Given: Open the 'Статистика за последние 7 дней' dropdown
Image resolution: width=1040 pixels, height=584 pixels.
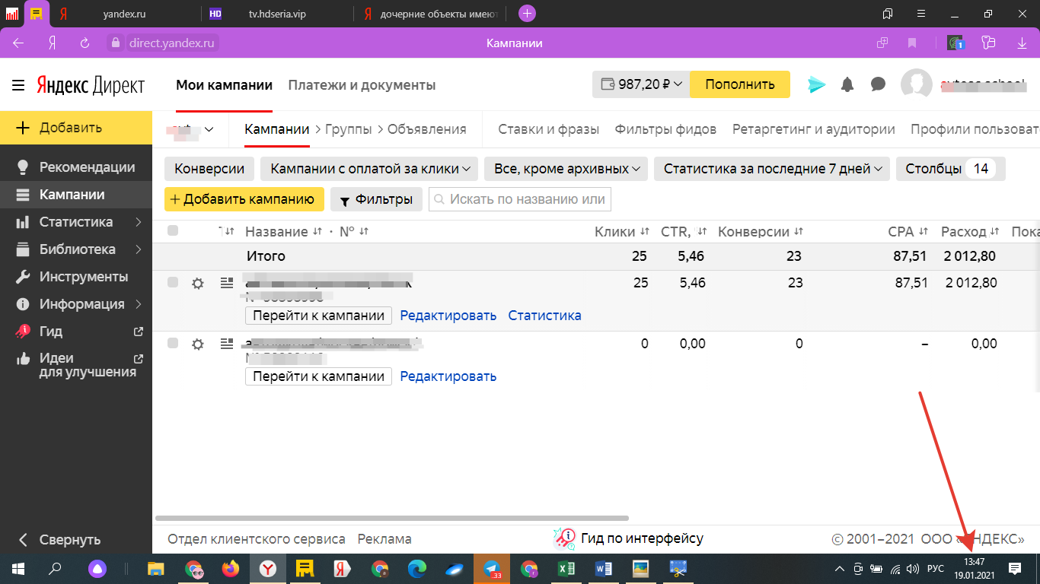Looking at the screenshot, I should pyautogui.click(x=771, y=169).
